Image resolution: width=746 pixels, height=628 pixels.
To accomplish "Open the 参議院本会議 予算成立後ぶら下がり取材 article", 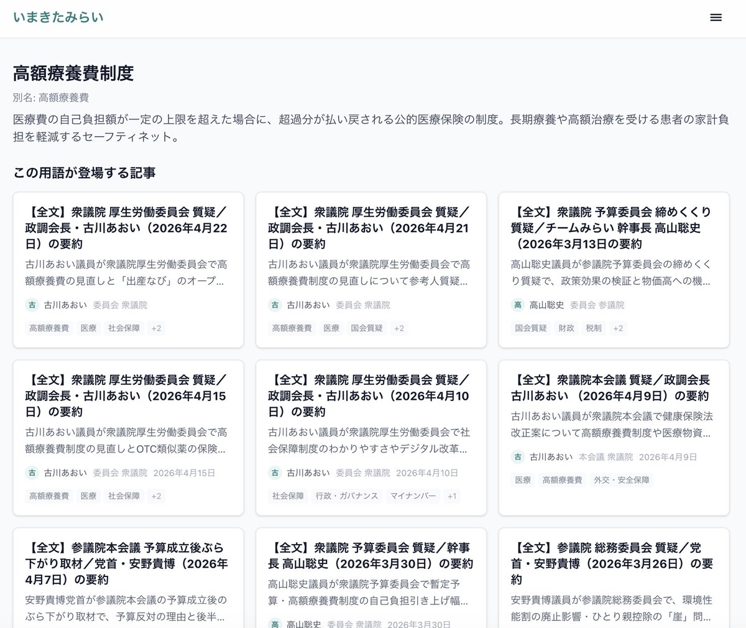I will point(128,578).
